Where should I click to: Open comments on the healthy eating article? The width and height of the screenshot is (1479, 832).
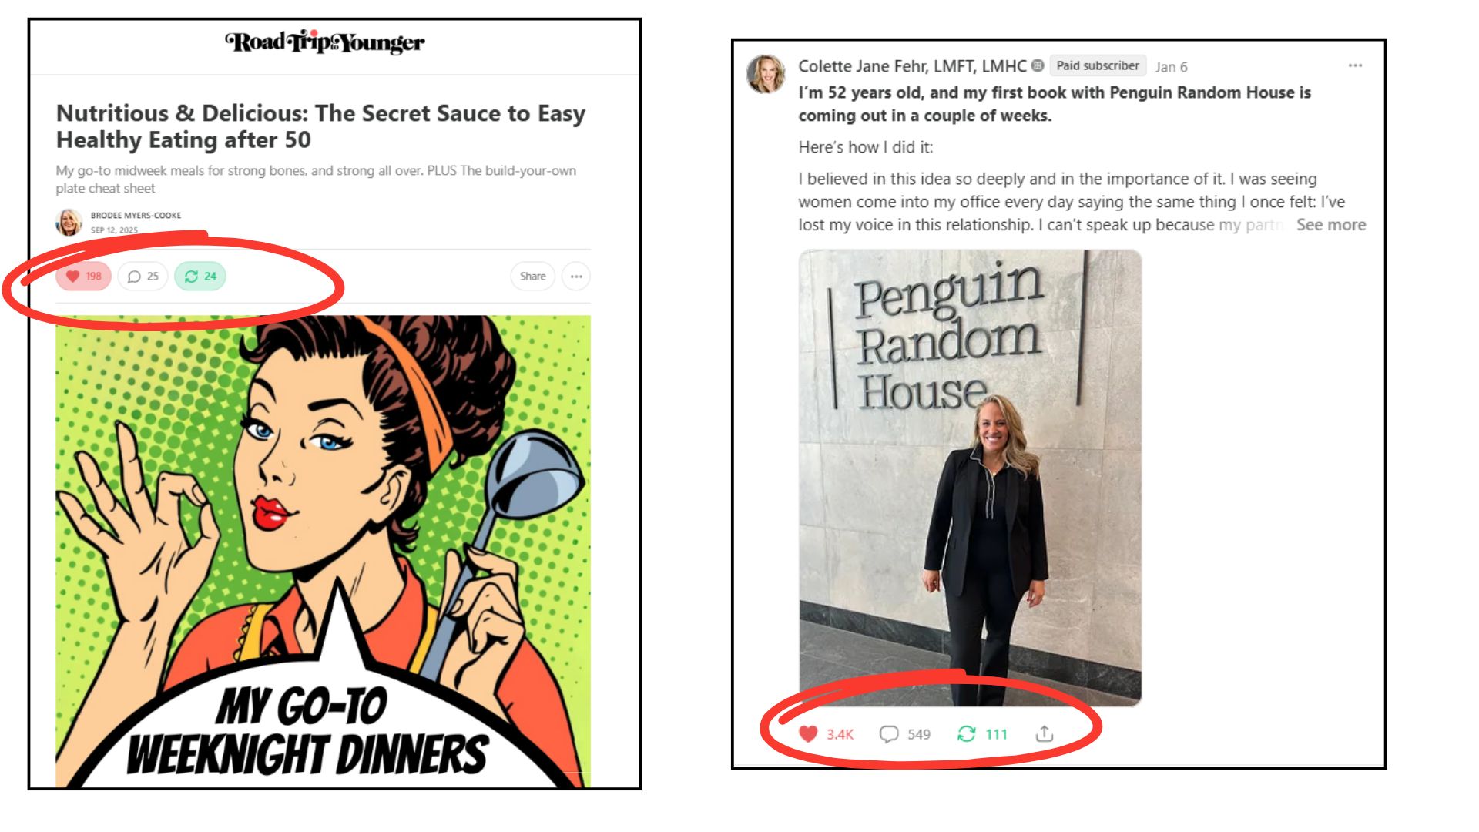pos(143,277)
